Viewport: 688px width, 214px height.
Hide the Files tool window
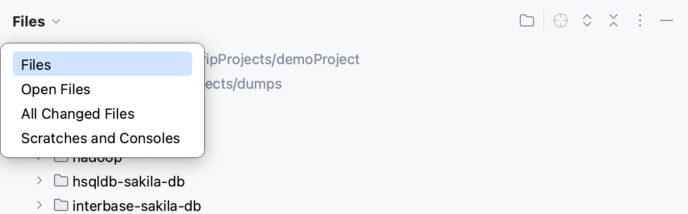(667, 21)
